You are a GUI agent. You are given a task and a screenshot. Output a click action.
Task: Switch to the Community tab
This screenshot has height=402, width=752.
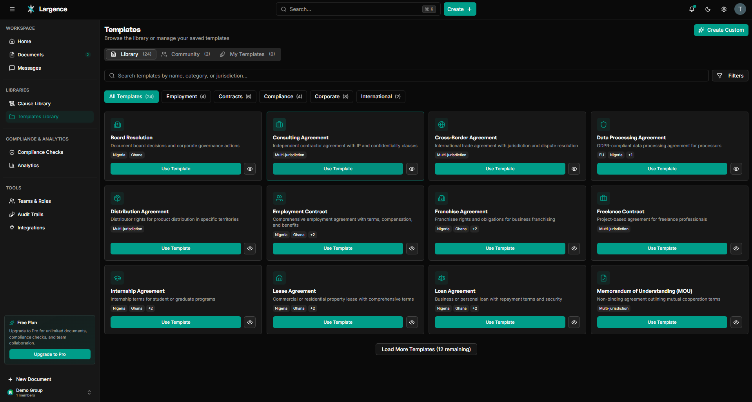(186, 54)
